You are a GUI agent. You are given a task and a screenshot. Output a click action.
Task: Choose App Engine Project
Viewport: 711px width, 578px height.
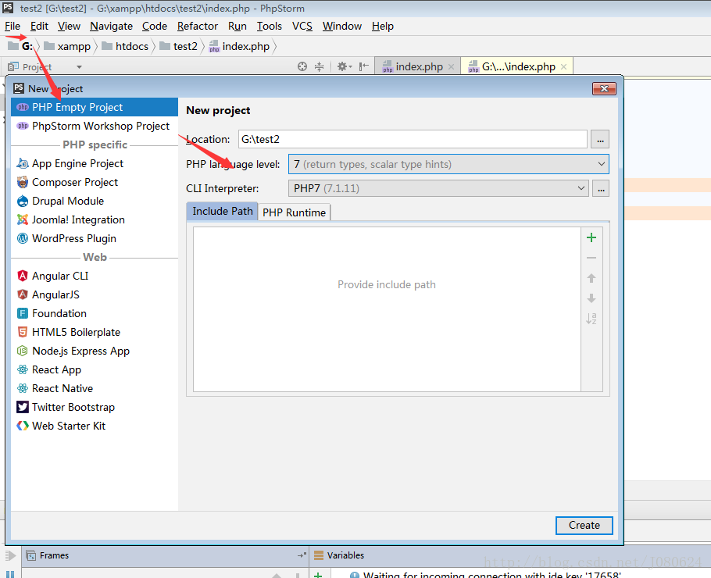pos(95,164)
